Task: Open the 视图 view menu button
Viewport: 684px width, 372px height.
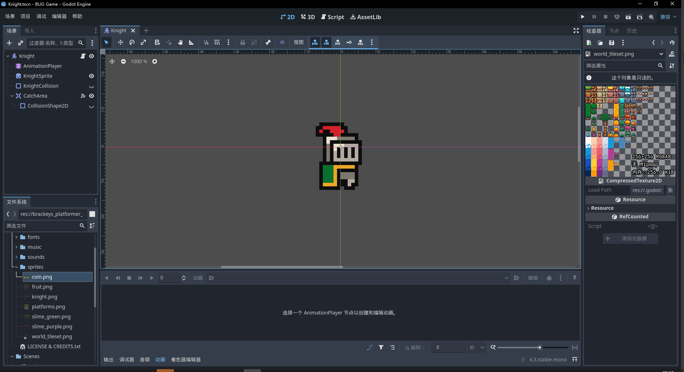Action: point(298,43)
